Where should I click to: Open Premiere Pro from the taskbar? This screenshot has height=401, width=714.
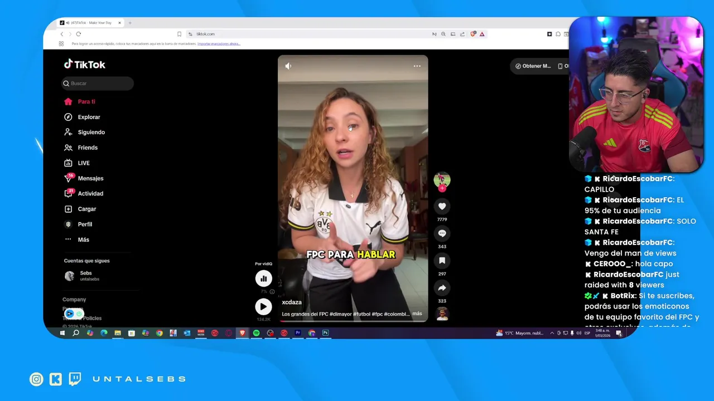(x=298, y=333)
